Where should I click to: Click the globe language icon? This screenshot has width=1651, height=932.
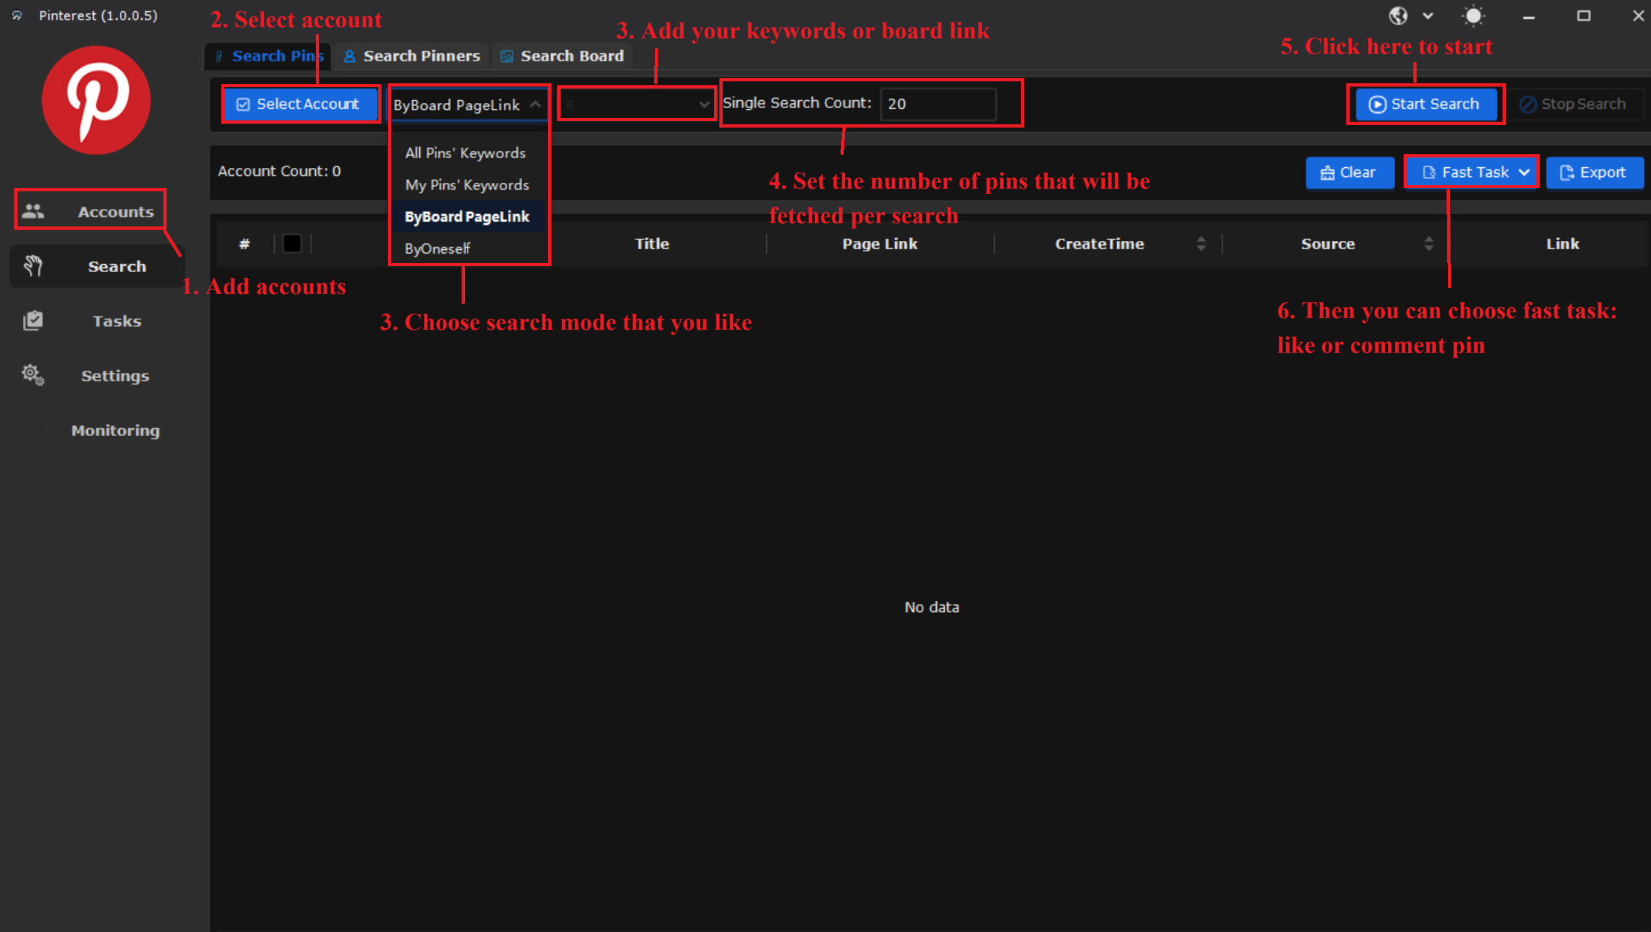(1398, 16)
